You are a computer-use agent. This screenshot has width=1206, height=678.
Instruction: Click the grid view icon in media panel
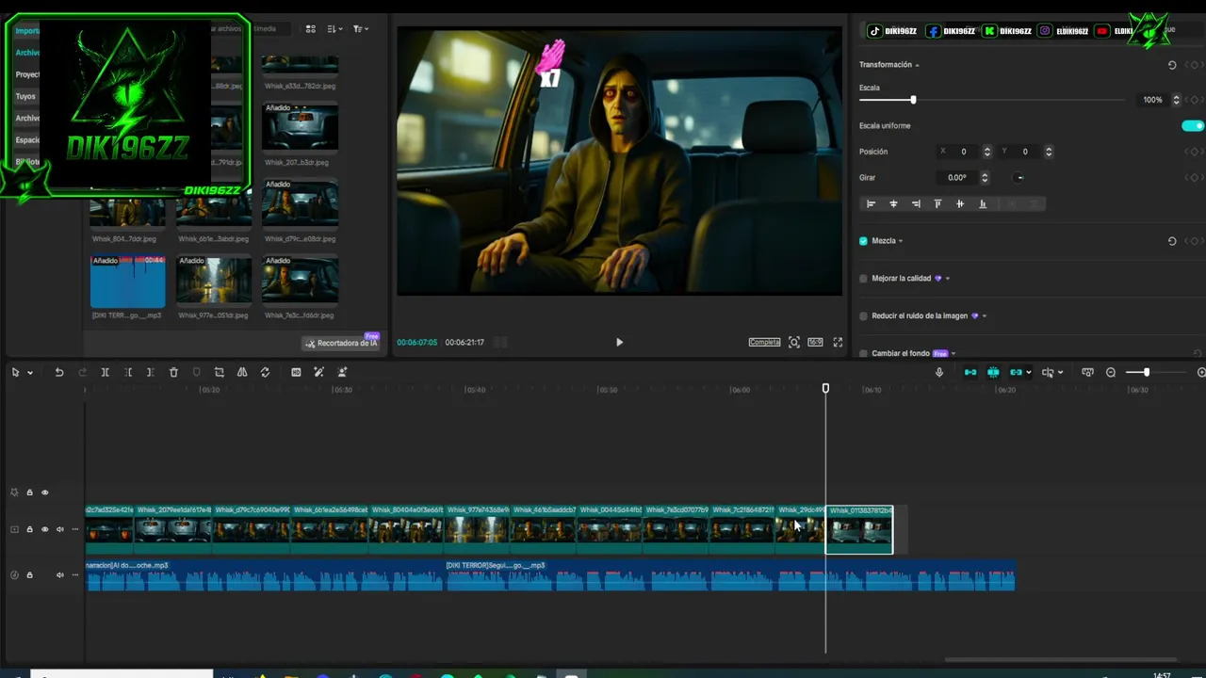pyautogui.click(x=311, y=29)
